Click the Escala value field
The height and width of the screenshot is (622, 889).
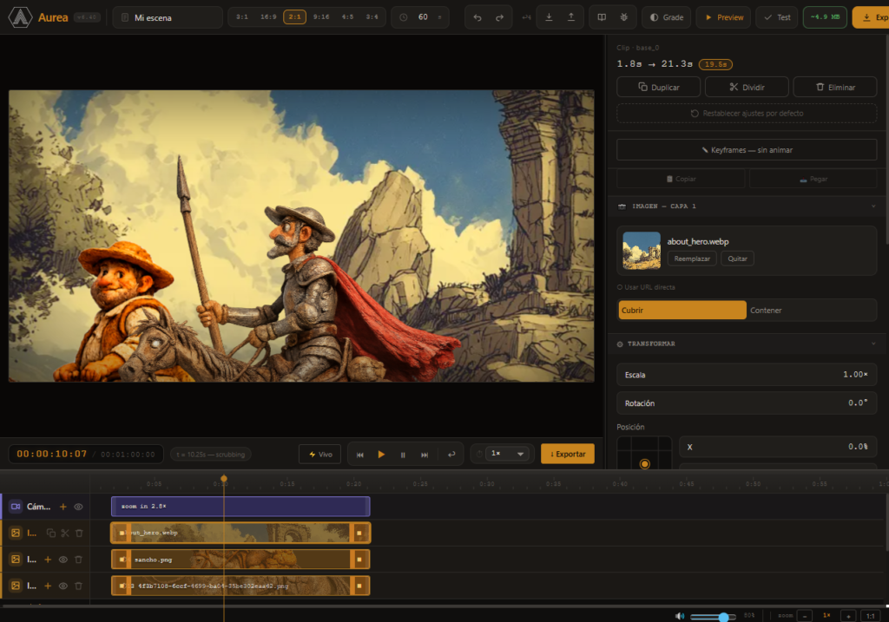(x=747, y=375)
